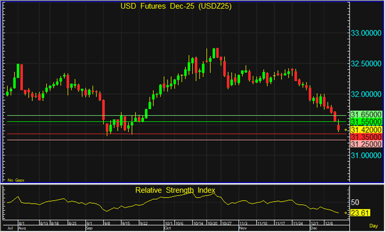Click the yellow arrow beside the 23.61 RSI value
Viewport: 385px width, 232px height.
[x=346, y=212]
